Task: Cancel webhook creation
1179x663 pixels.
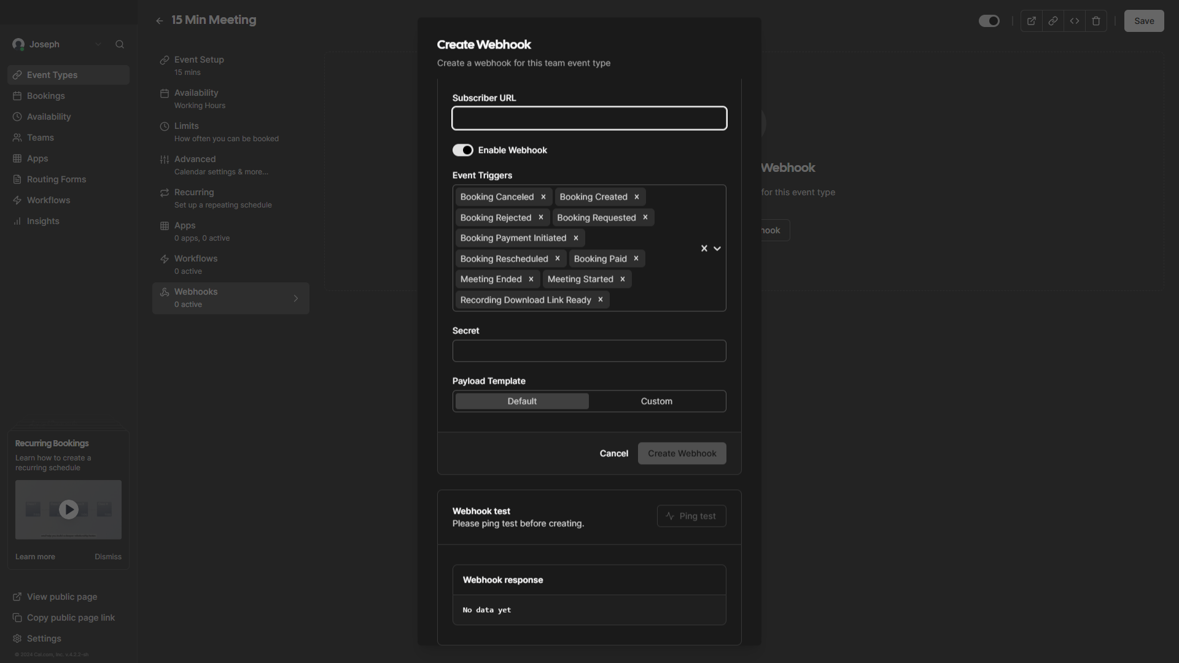Action: point(614,454)
